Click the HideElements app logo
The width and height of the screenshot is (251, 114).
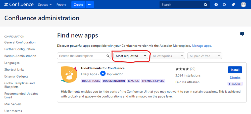(69, 74)
